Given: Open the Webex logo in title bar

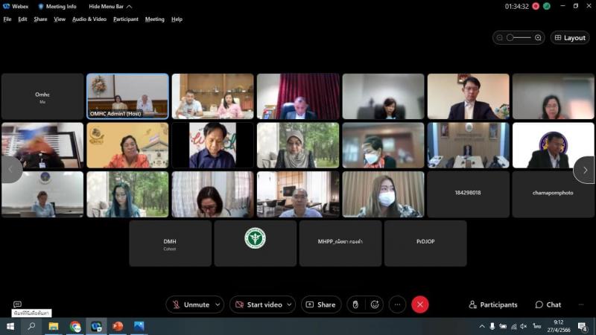Looking at the screenshot, I should coord(7,6).
